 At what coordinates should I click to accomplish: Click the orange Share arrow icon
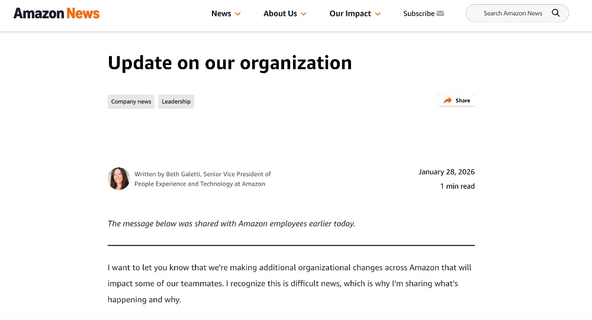(448, 101)
